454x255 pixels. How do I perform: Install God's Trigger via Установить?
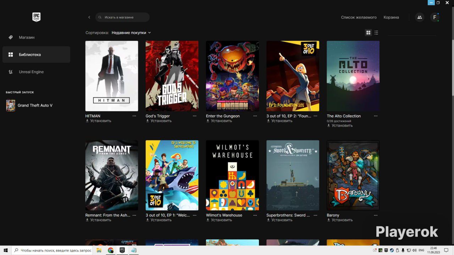coord(159,121)
